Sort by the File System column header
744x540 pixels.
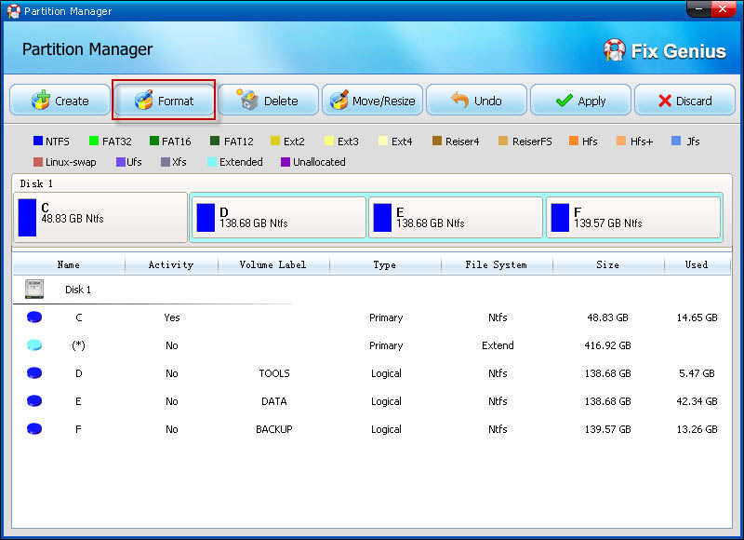point(497,264)
